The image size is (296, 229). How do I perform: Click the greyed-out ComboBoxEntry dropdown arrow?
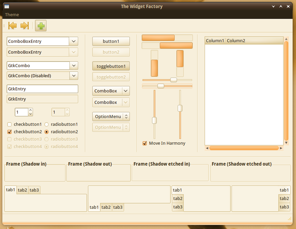(73, 52)
